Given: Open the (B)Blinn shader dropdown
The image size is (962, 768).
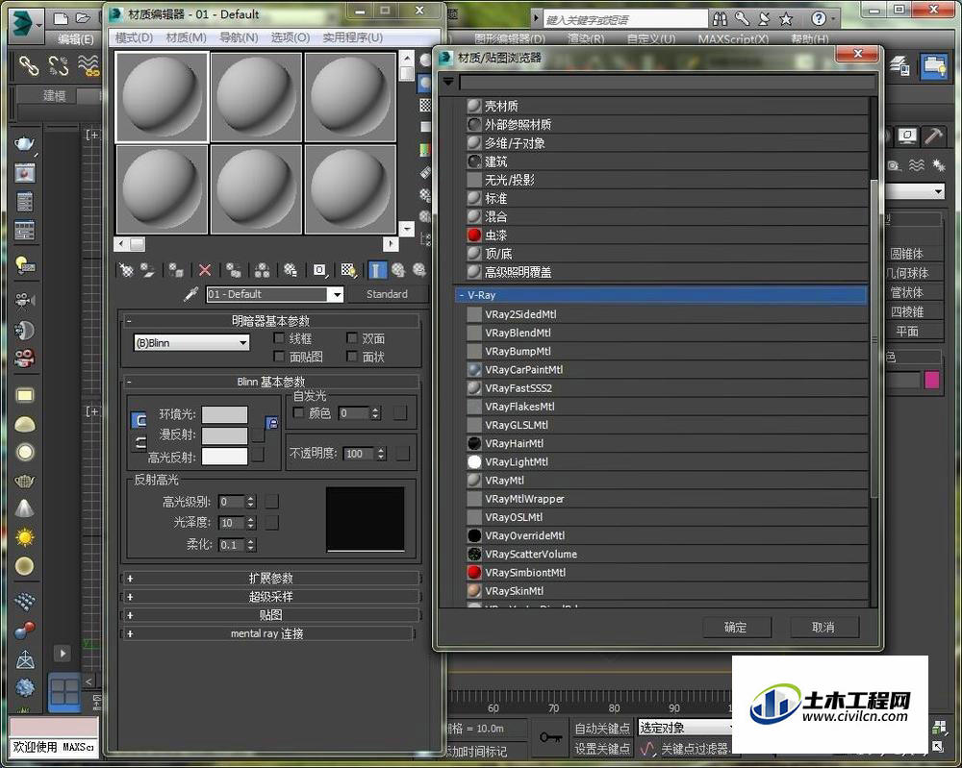Looking at the screenshot, I should coord(191,342).
